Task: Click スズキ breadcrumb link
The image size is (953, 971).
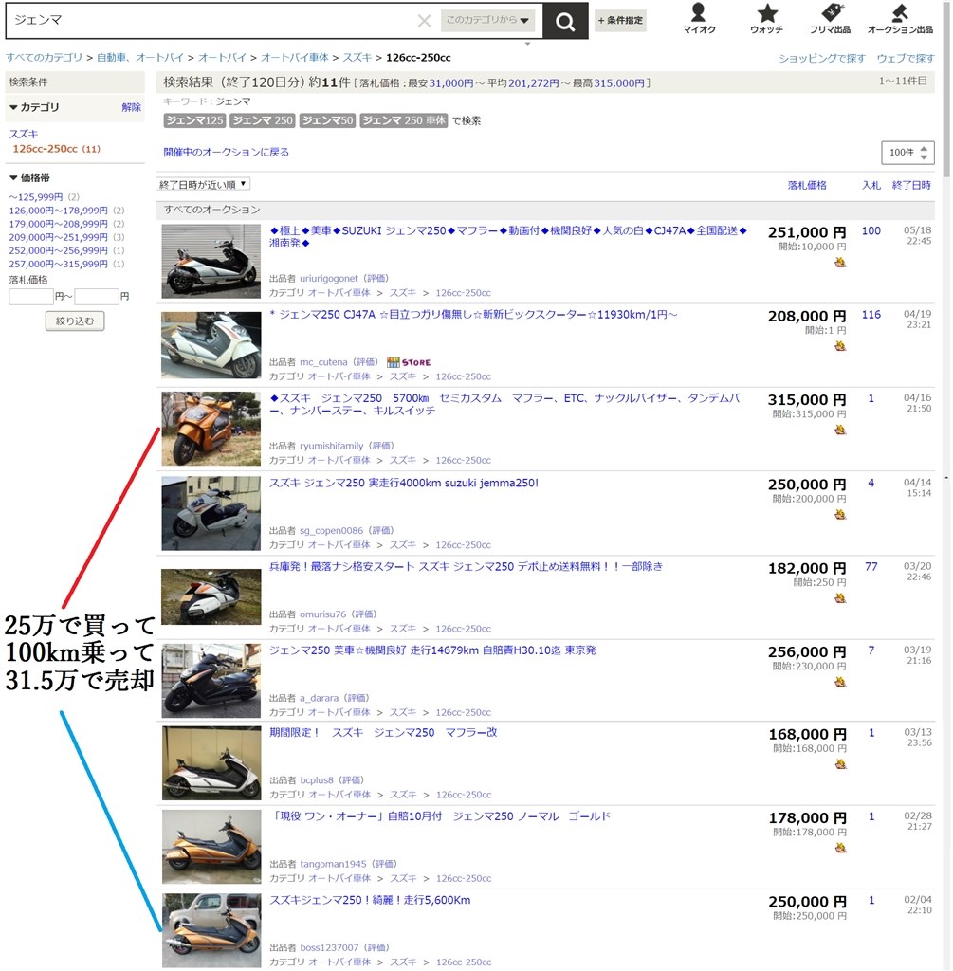Action: (x=357, y=58)
